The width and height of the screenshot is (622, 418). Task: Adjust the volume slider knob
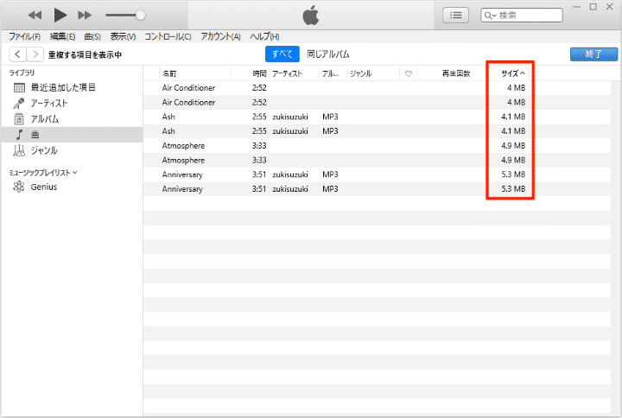pos(141,16)
